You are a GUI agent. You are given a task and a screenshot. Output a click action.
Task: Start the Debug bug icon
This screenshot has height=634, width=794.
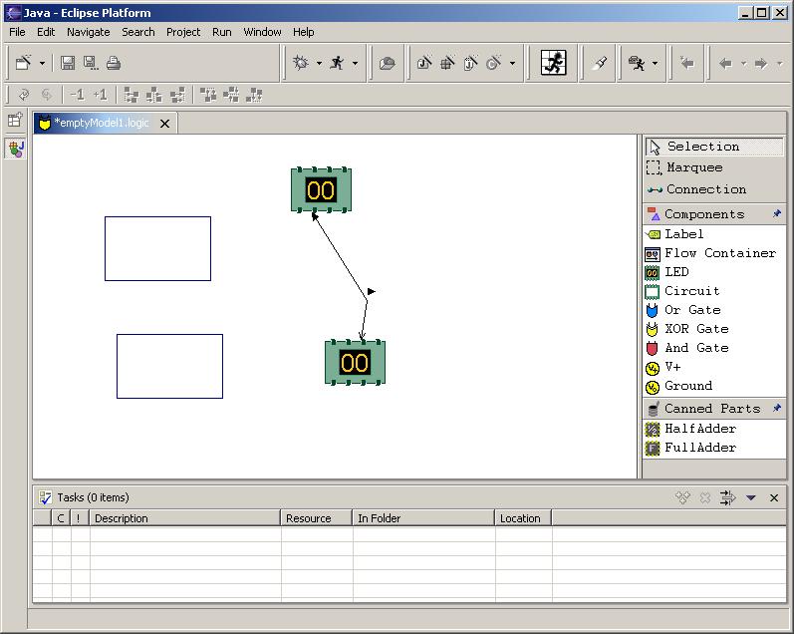(x=301, y=63)
